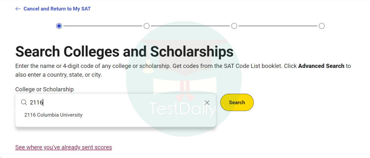Image resolution: width=370 pixels, height=158 pixels.
Task: Click the back arrow icon
Action: point(18,9)
